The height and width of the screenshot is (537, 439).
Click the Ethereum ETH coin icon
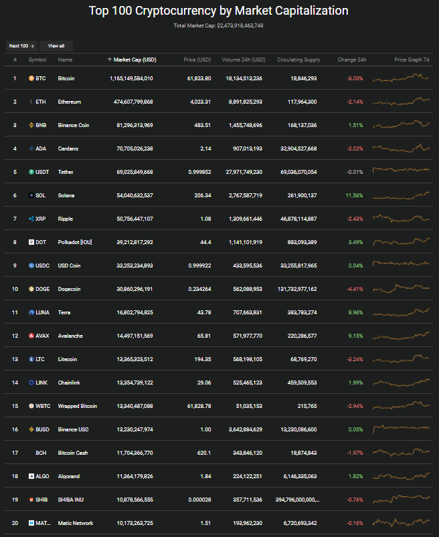(x=31, y=102)
